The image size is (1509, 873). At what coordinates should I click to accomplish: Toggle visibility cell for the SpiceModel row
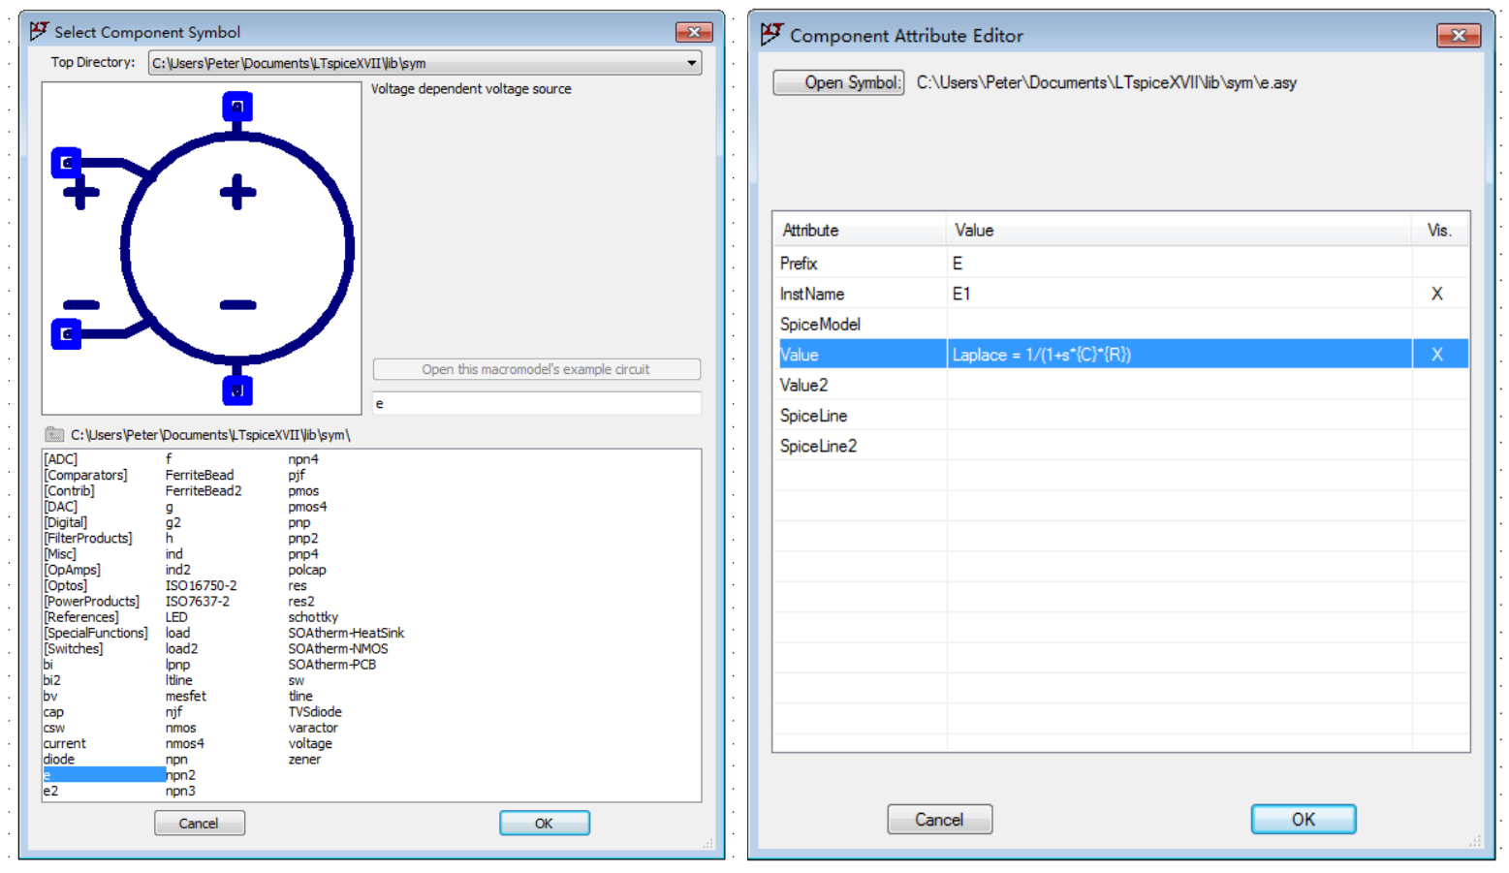pyautogui.click(x=1437, y=325)
